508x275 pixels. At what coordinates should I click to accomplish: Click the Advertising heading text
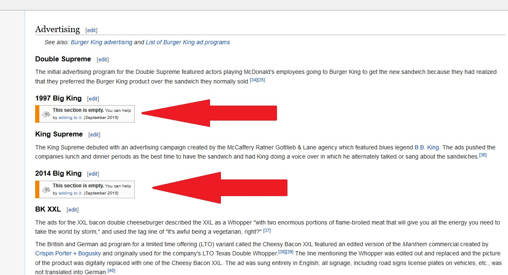click(57, 29)
